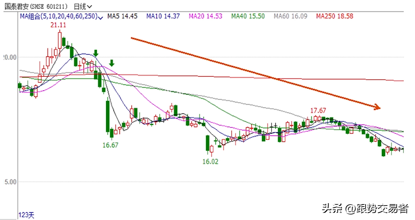Click the MA250 18.58 indicator label
Viewport: 415px width, 220px height.
pos(335,16)
